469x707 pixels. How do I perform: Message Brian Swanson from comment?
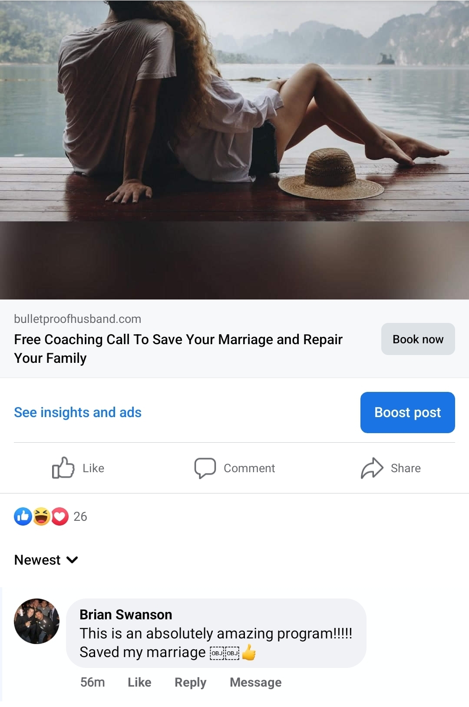click(255, 682)
